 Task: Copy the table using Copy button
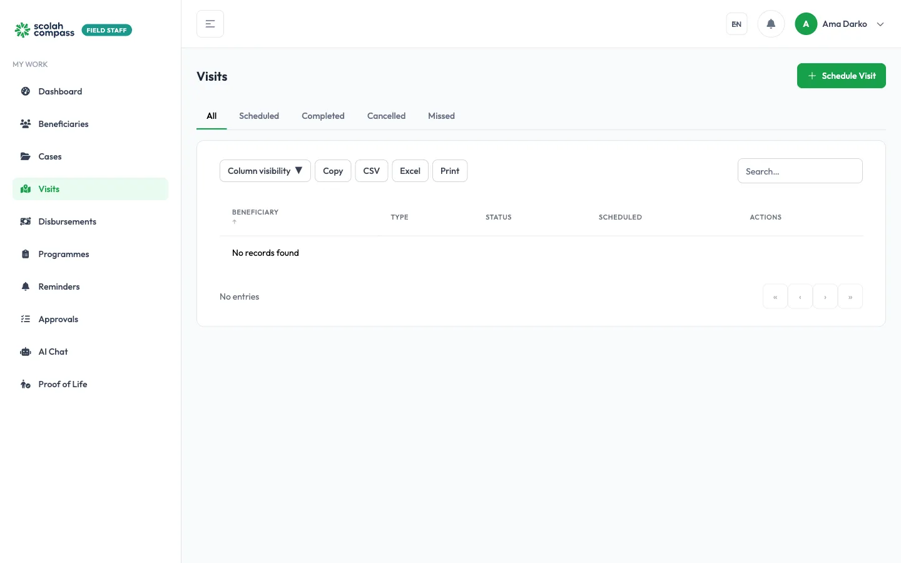tap(333, 171)
